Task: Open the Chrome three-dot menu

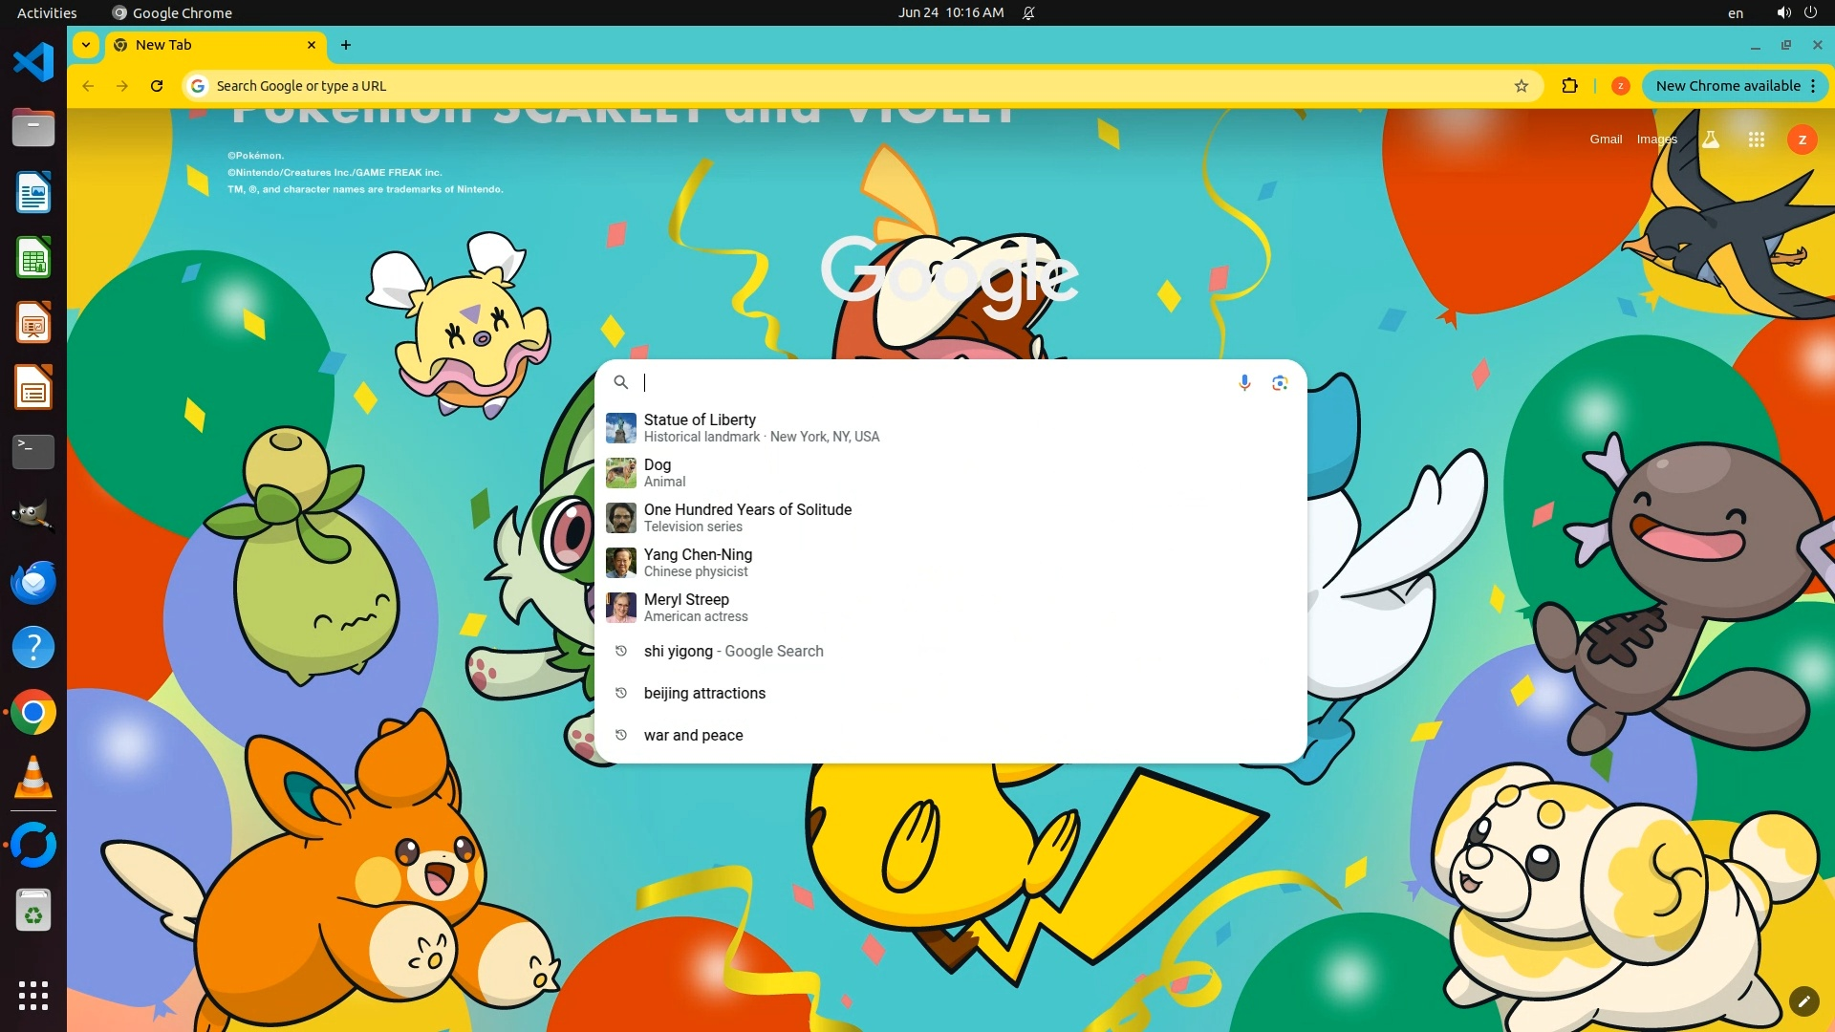Action: point(1813,86)
